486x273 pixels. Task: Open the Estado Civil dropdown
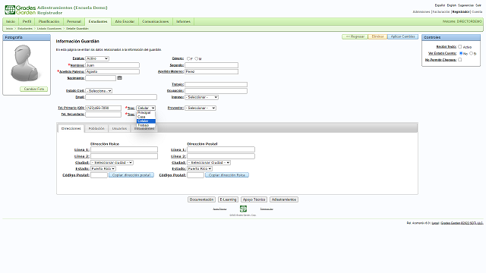click(99, 91)
